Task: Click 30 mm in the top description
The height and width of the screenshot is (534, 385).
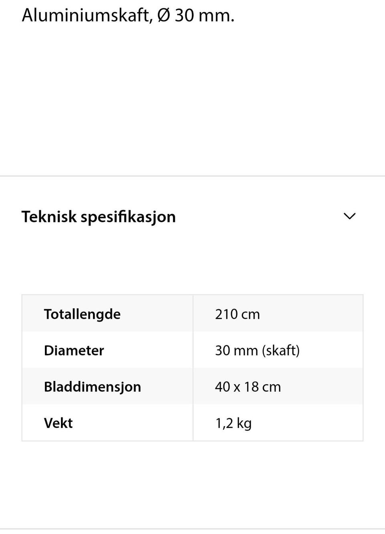Action: coord(205,15)
